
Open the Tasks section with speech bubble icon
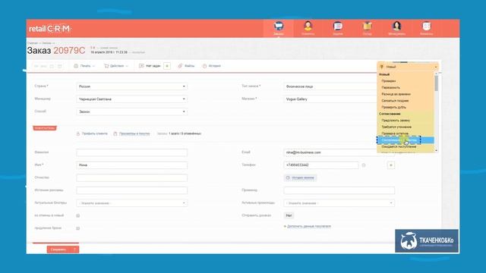(x=337, y=29)
